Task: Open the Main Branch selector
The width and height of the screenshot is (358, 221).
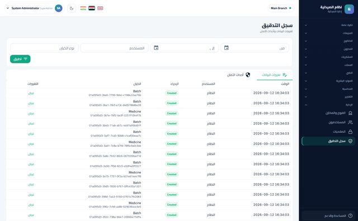Action: click(281, 8)
